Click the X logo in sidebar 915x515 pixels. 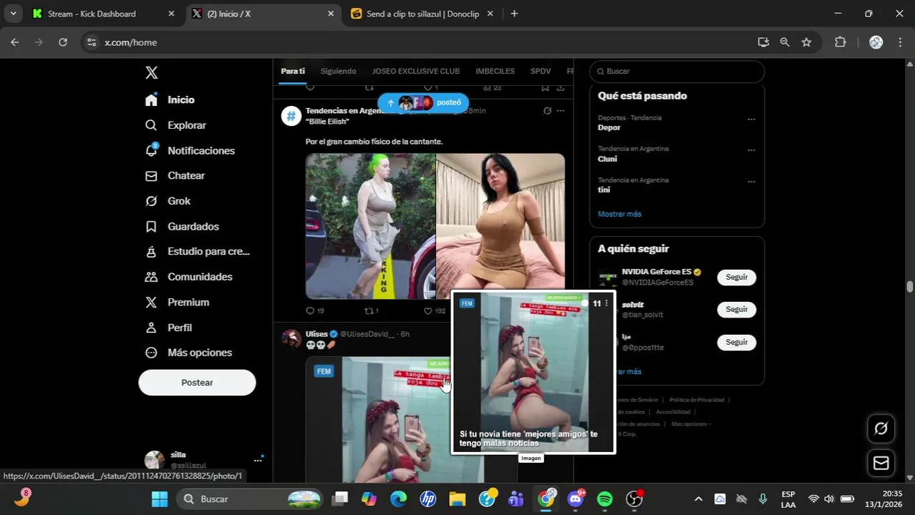click(x=151, y=72)
